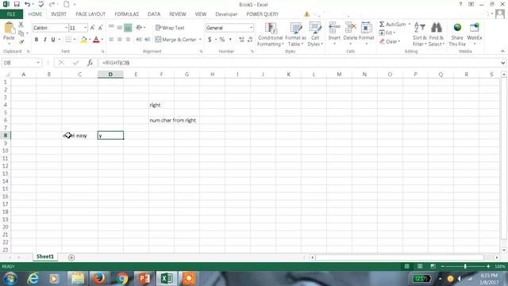Open Find & Select binoculars

tap(437, 34)
